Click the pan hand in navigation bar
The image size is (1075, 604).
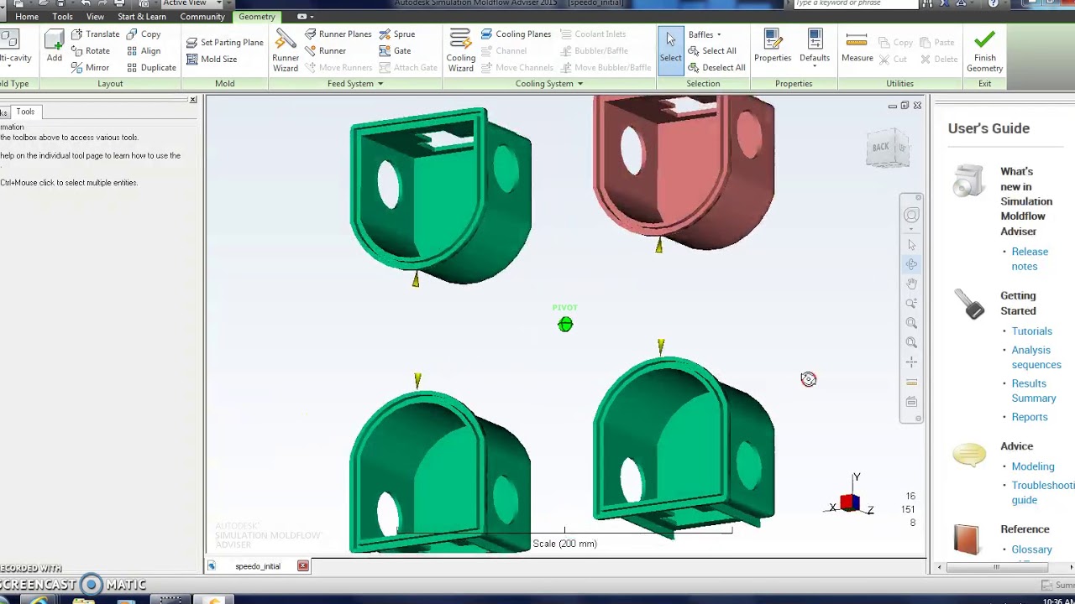pyautogui.click(x=911, y=284)
